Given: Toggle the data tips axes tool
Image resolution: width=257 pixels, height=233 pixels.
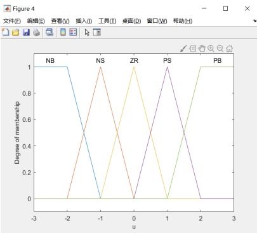Looking at the screenshot, I should (193, 49).
